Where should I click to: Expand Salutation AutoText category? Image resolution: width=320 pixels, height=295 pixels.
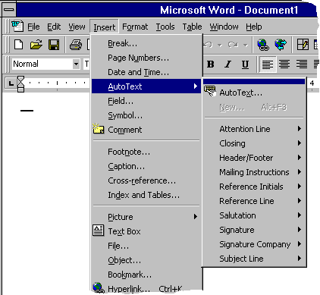pyautogui.click(x=255, y=215)
